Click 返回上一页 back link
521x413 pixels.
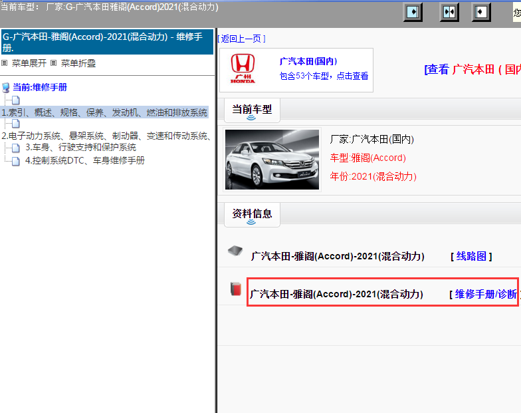click(x=241, y=39)
